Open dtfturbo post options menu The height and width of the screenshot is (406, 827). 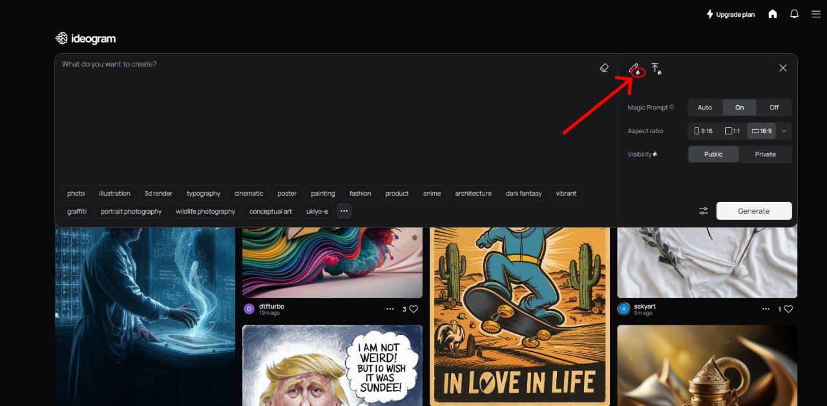pyautogui.click(x=390, y=309)
